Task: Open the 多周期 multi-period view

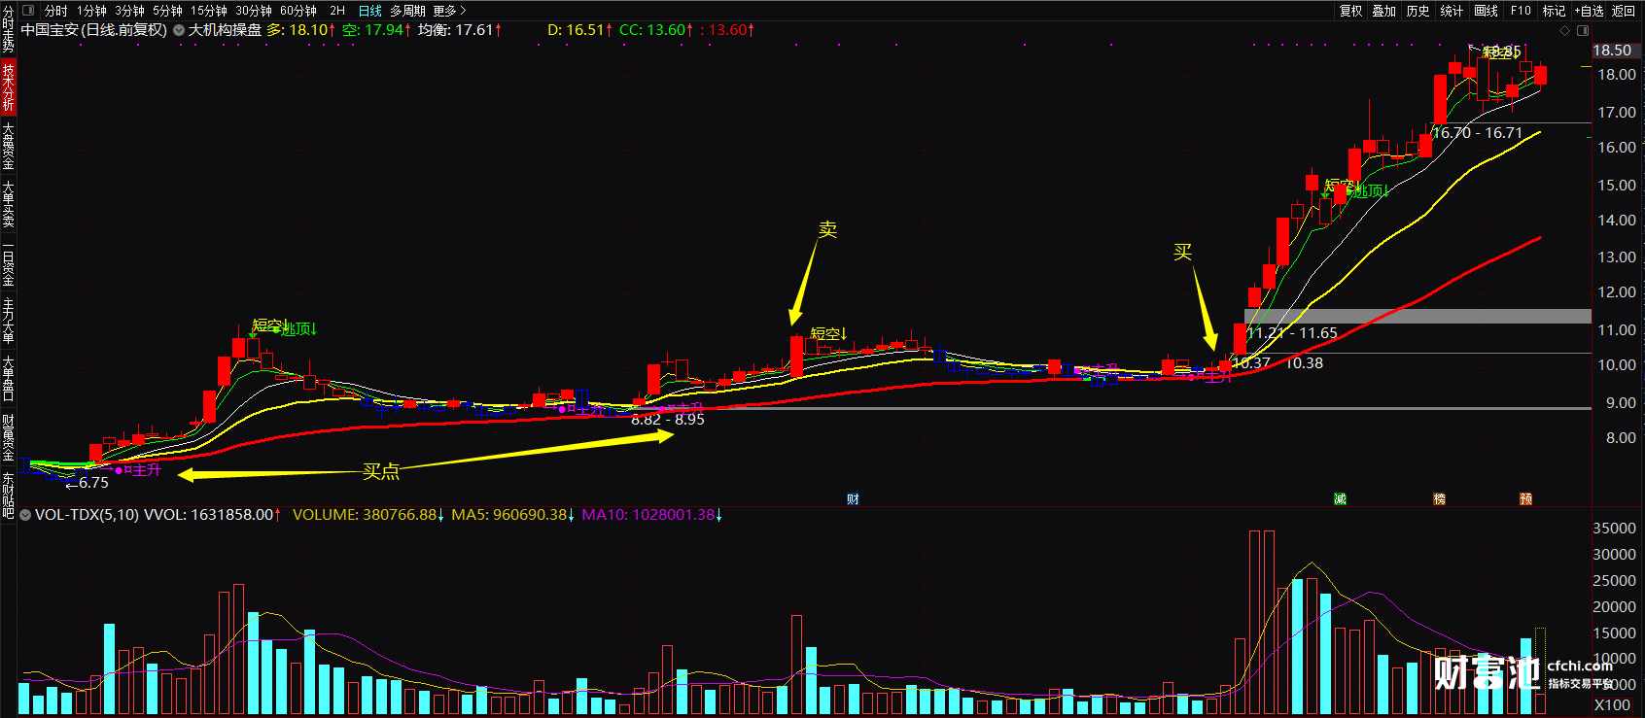Action: 407,11
